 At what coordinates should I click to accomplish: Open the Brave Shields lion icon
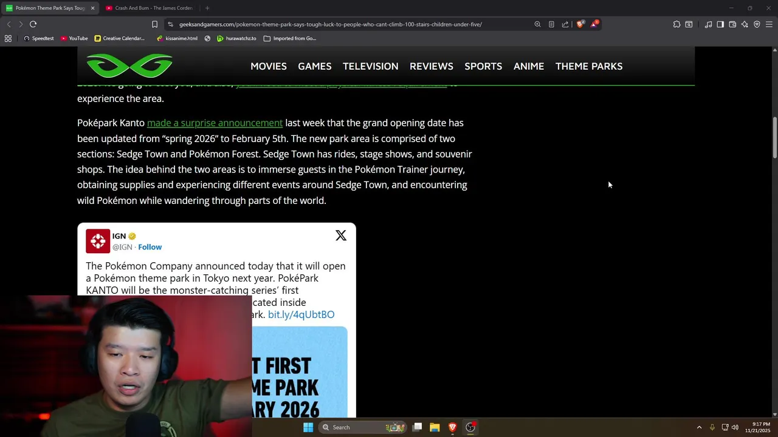[x=580, y=24]
